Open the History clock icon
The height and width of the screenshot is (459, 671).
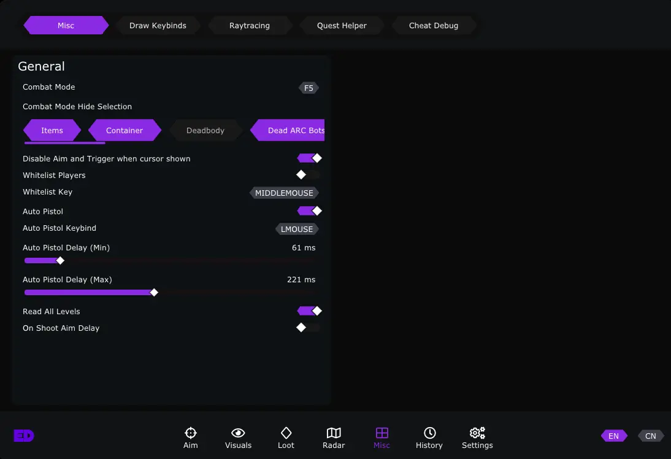tap(429, 438)
